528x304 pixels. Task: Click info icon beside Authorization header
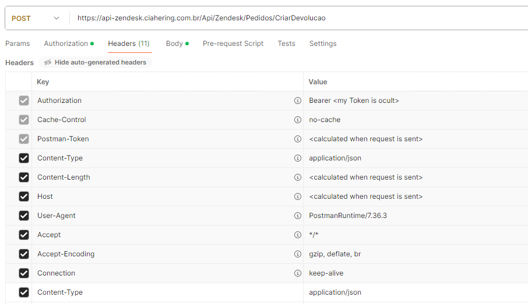tap(298, 101)
